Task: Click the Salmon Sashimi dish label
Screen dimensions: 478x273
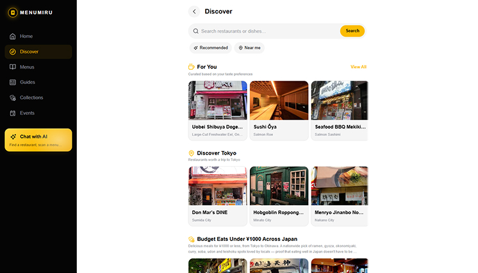Action: click(327, 135)
